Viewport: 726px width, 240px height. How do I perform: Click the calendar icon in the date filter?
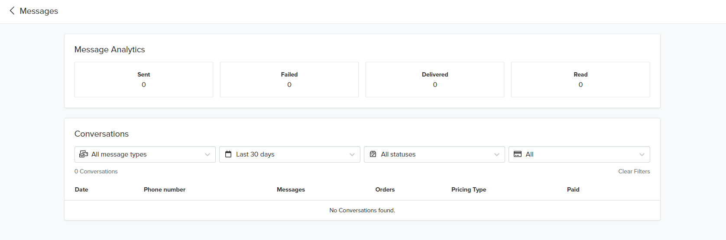coord(228,154)
